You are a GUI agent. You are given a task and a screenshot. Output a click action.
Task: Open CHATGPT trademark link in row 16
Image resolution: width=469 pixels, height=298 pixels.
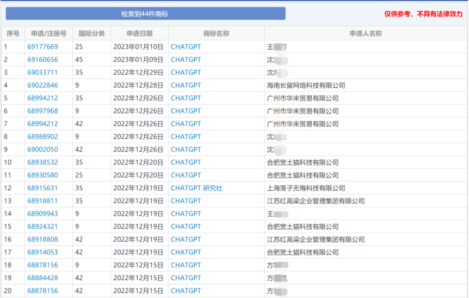point(186,240)
